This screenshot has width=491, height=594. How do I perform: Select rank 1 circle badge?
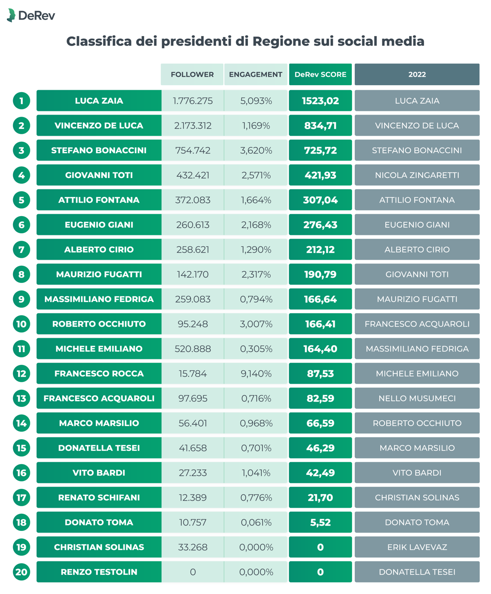point(21,101)
